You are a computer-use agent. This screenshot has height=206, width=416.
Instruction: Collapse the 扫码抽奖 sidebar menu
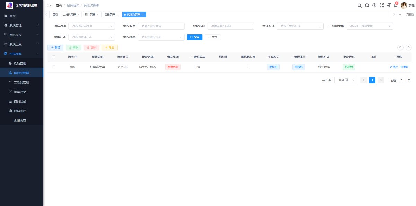point(21,54)
